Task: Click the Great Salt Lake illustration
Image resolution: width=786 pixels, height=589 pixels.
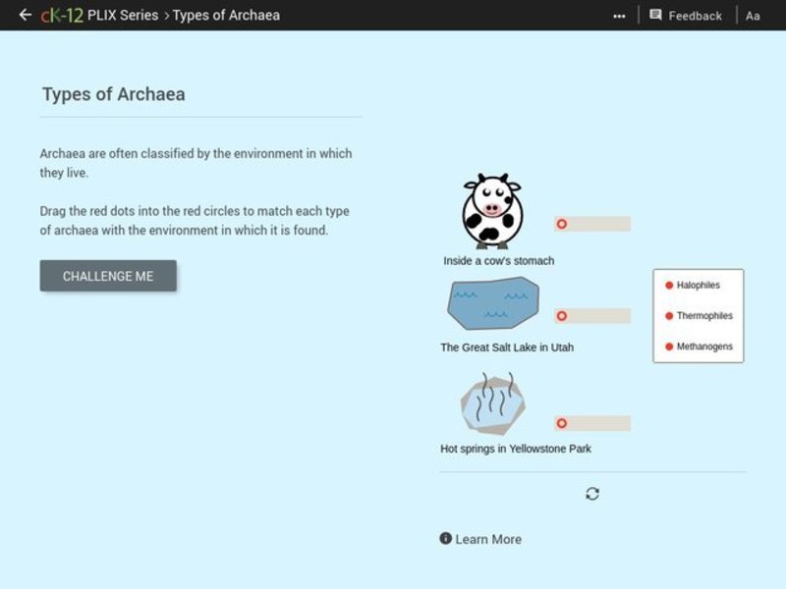Action: point(494,304)
